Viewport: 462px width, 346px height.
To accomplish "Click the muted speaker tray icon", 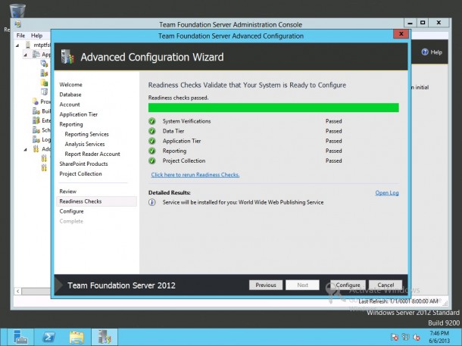I will click(x=417, y=337).
